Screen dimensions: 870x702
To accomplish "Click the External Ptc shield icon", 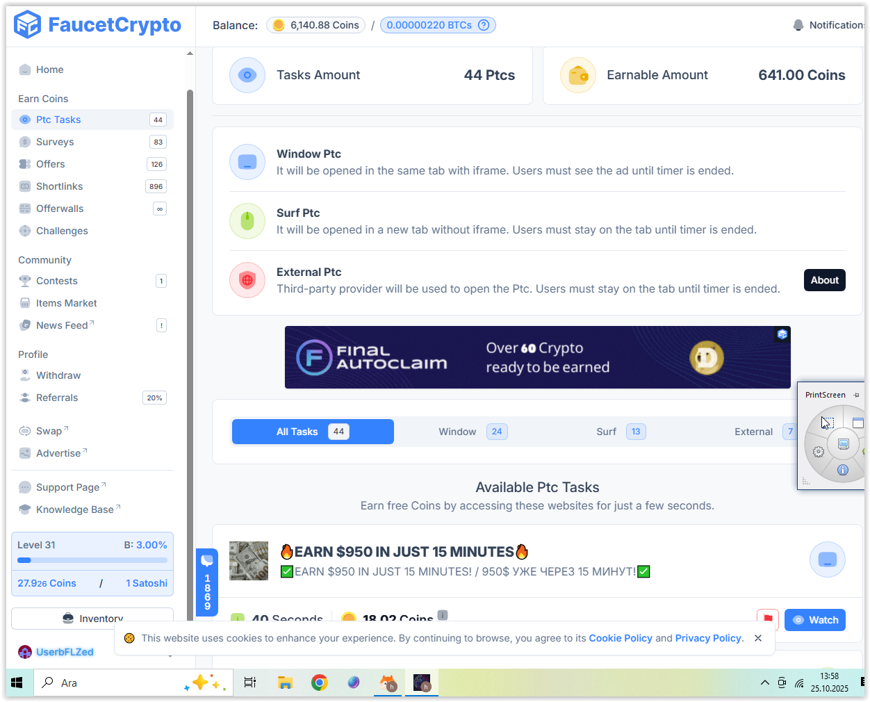I will 247,280.
